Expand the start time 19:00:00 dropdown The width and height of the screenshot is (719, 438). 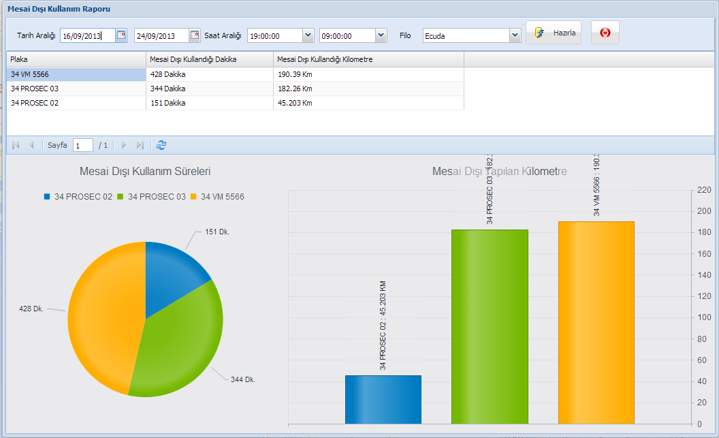click(x=308, y=35)
